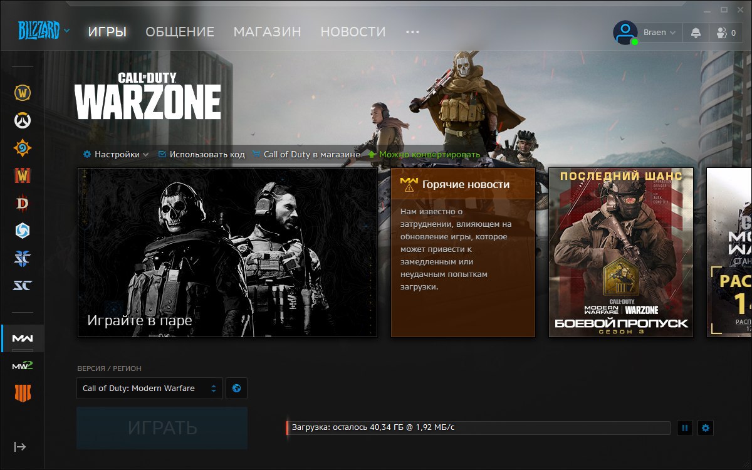Image resolution: width=752 pixels, height=470 pixels.
Task: Select the Modern Warfare MW icon
Action: [x=23, y=338]
